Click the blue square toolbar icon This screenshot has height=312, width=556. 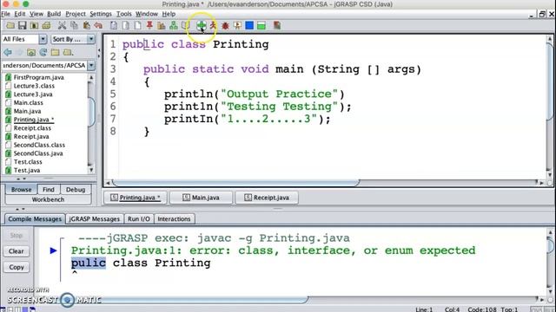pos(249,25)
